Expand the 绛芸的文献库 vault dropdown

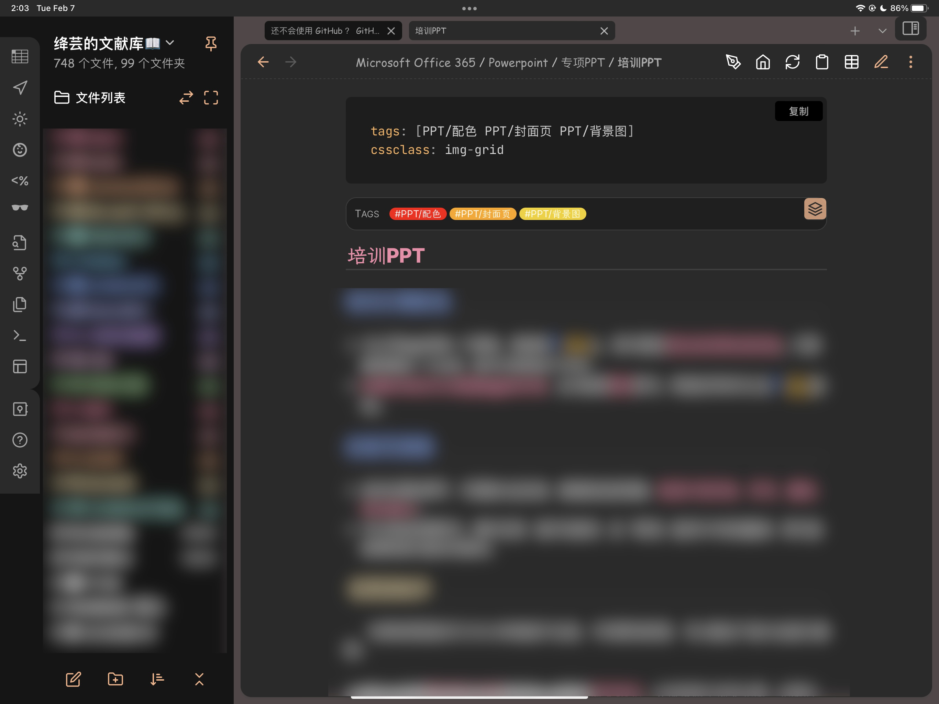click(170, 43)
